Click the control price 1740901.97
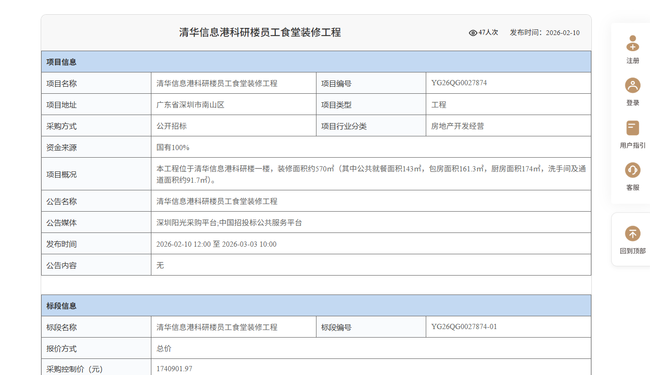 175,369
